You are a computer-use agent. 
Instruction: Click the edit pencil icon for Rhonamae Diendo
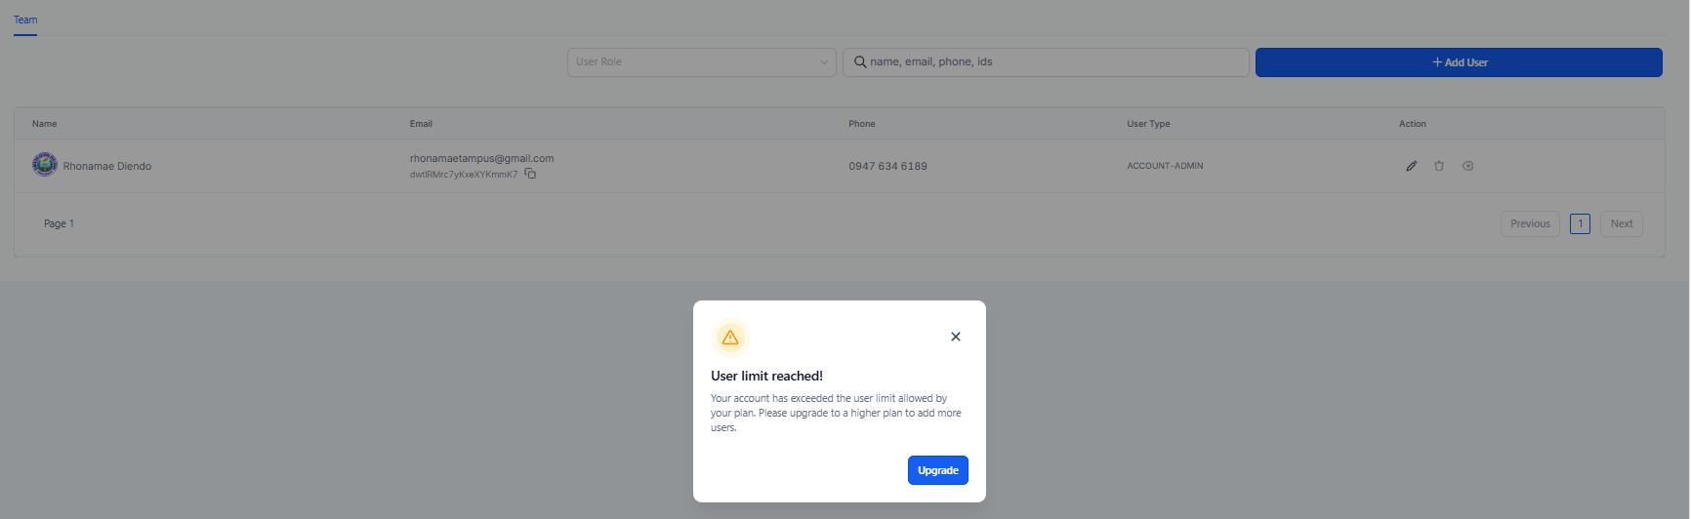(1411, 166)
